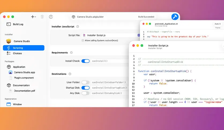Toggle the Startup Disk switch
This screenshot has height=130, width=224.
coord(85,88)
